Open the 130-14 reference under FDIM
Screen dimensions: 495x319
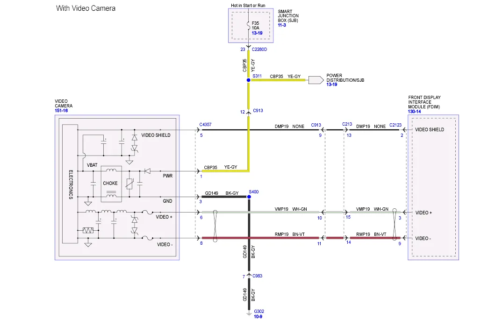(414, 111)
